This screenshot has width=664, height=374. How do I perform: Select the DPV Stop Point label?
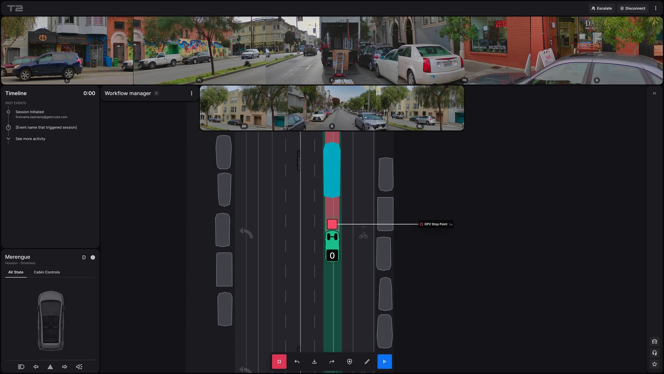pos(436,224)
